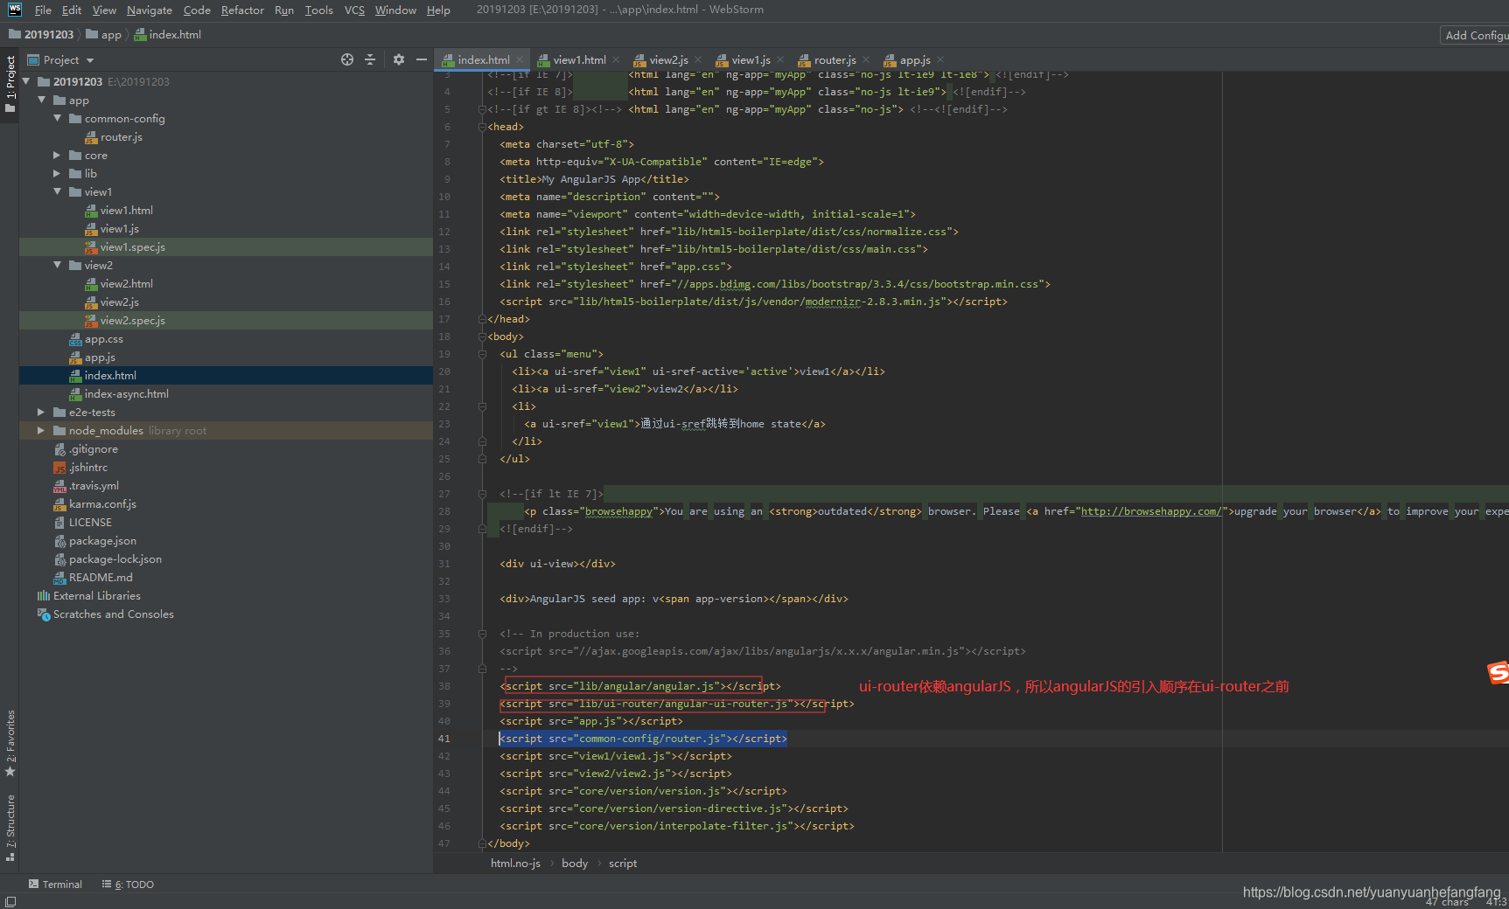Select index-async.html file
Viewport: 1509px width, 909px height.
[x=126, y=394]
